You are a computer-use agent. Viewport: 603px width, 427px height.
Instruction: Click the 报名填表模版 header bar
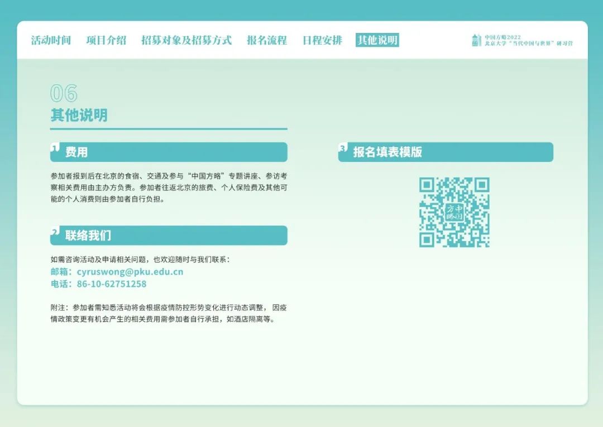click(446, 152)
